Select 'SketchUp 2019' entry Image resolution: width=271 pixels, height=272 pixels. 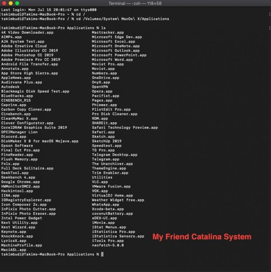click(x=107, y=141)
